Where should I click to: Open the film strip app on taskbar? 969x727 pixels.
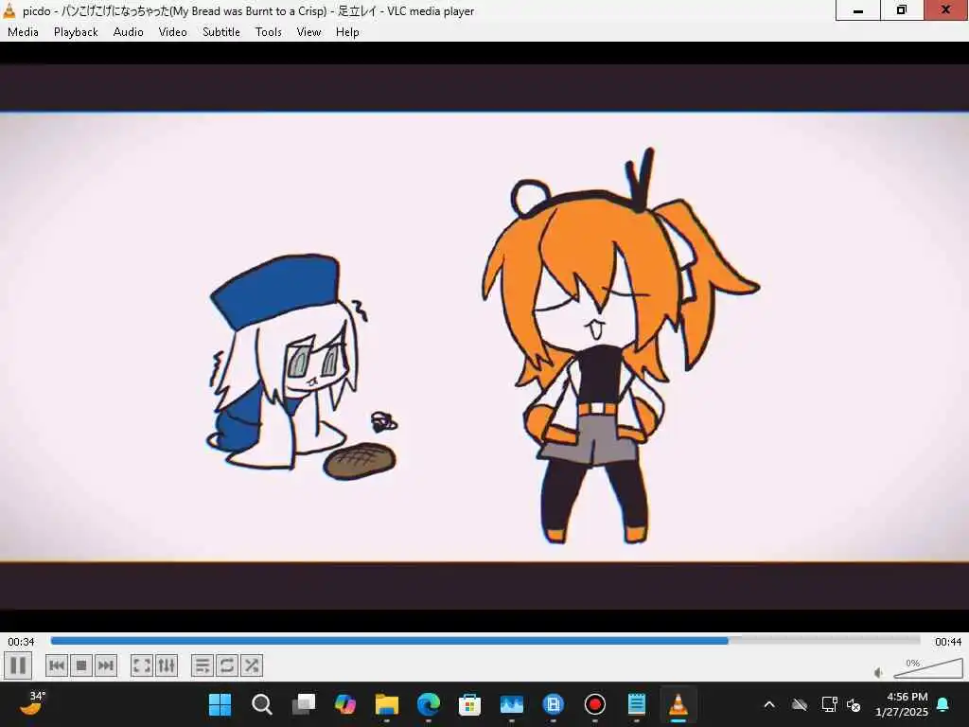pyautogui.click(x=553, y=704)
